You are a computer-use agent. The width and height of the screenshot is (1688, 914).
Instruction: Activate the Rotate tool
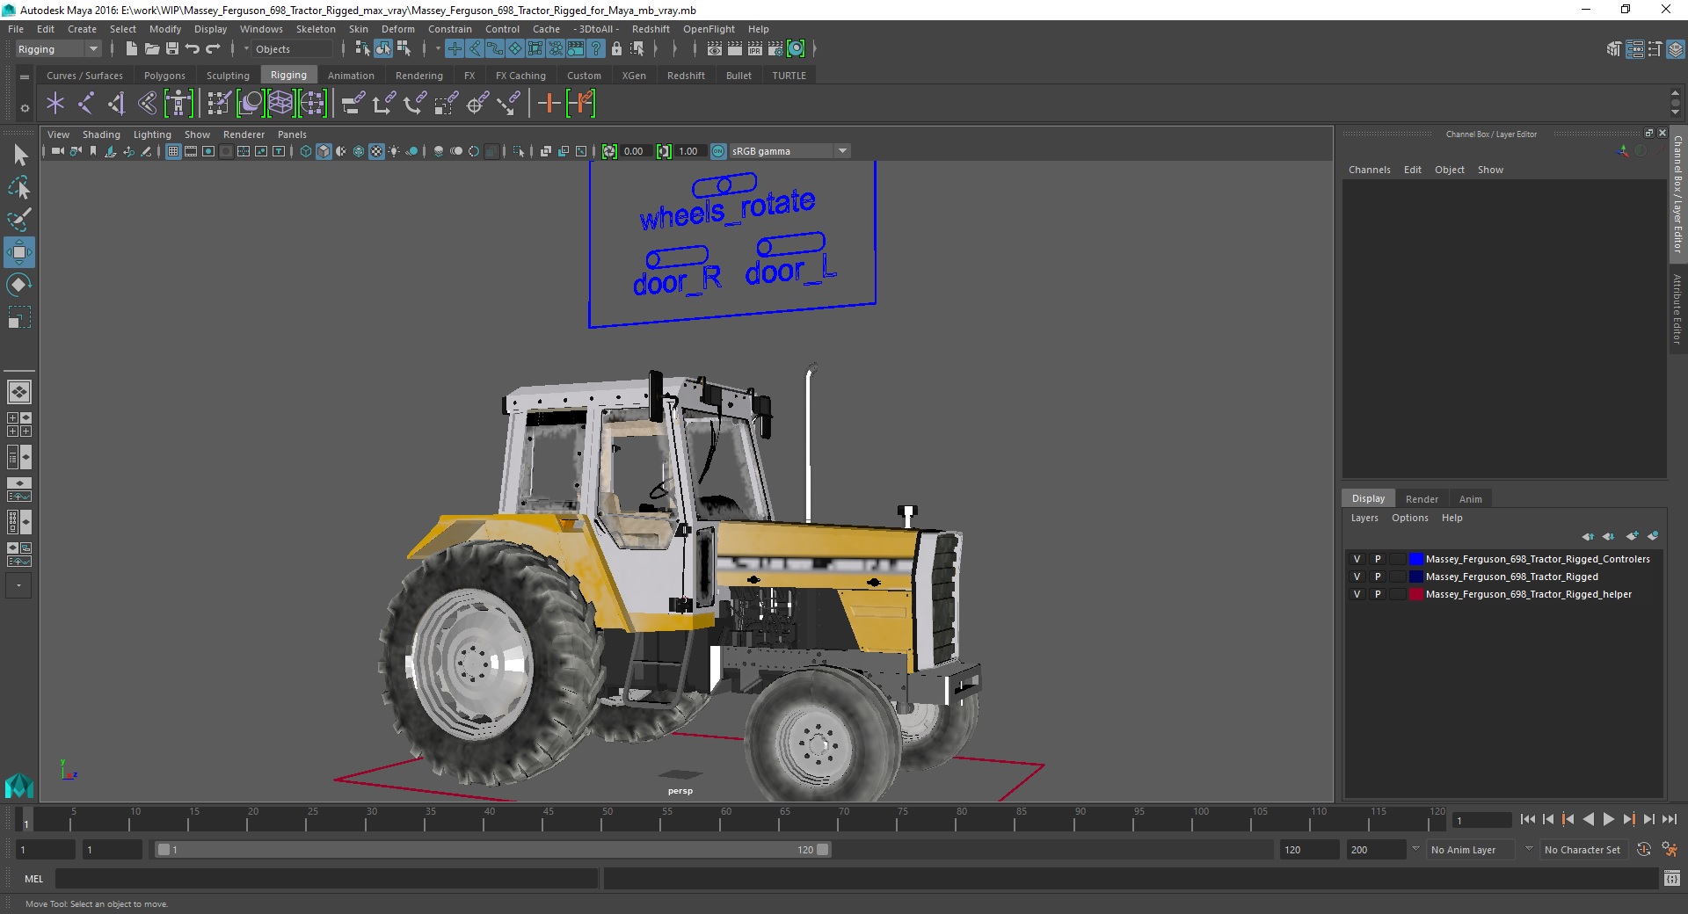19,285
